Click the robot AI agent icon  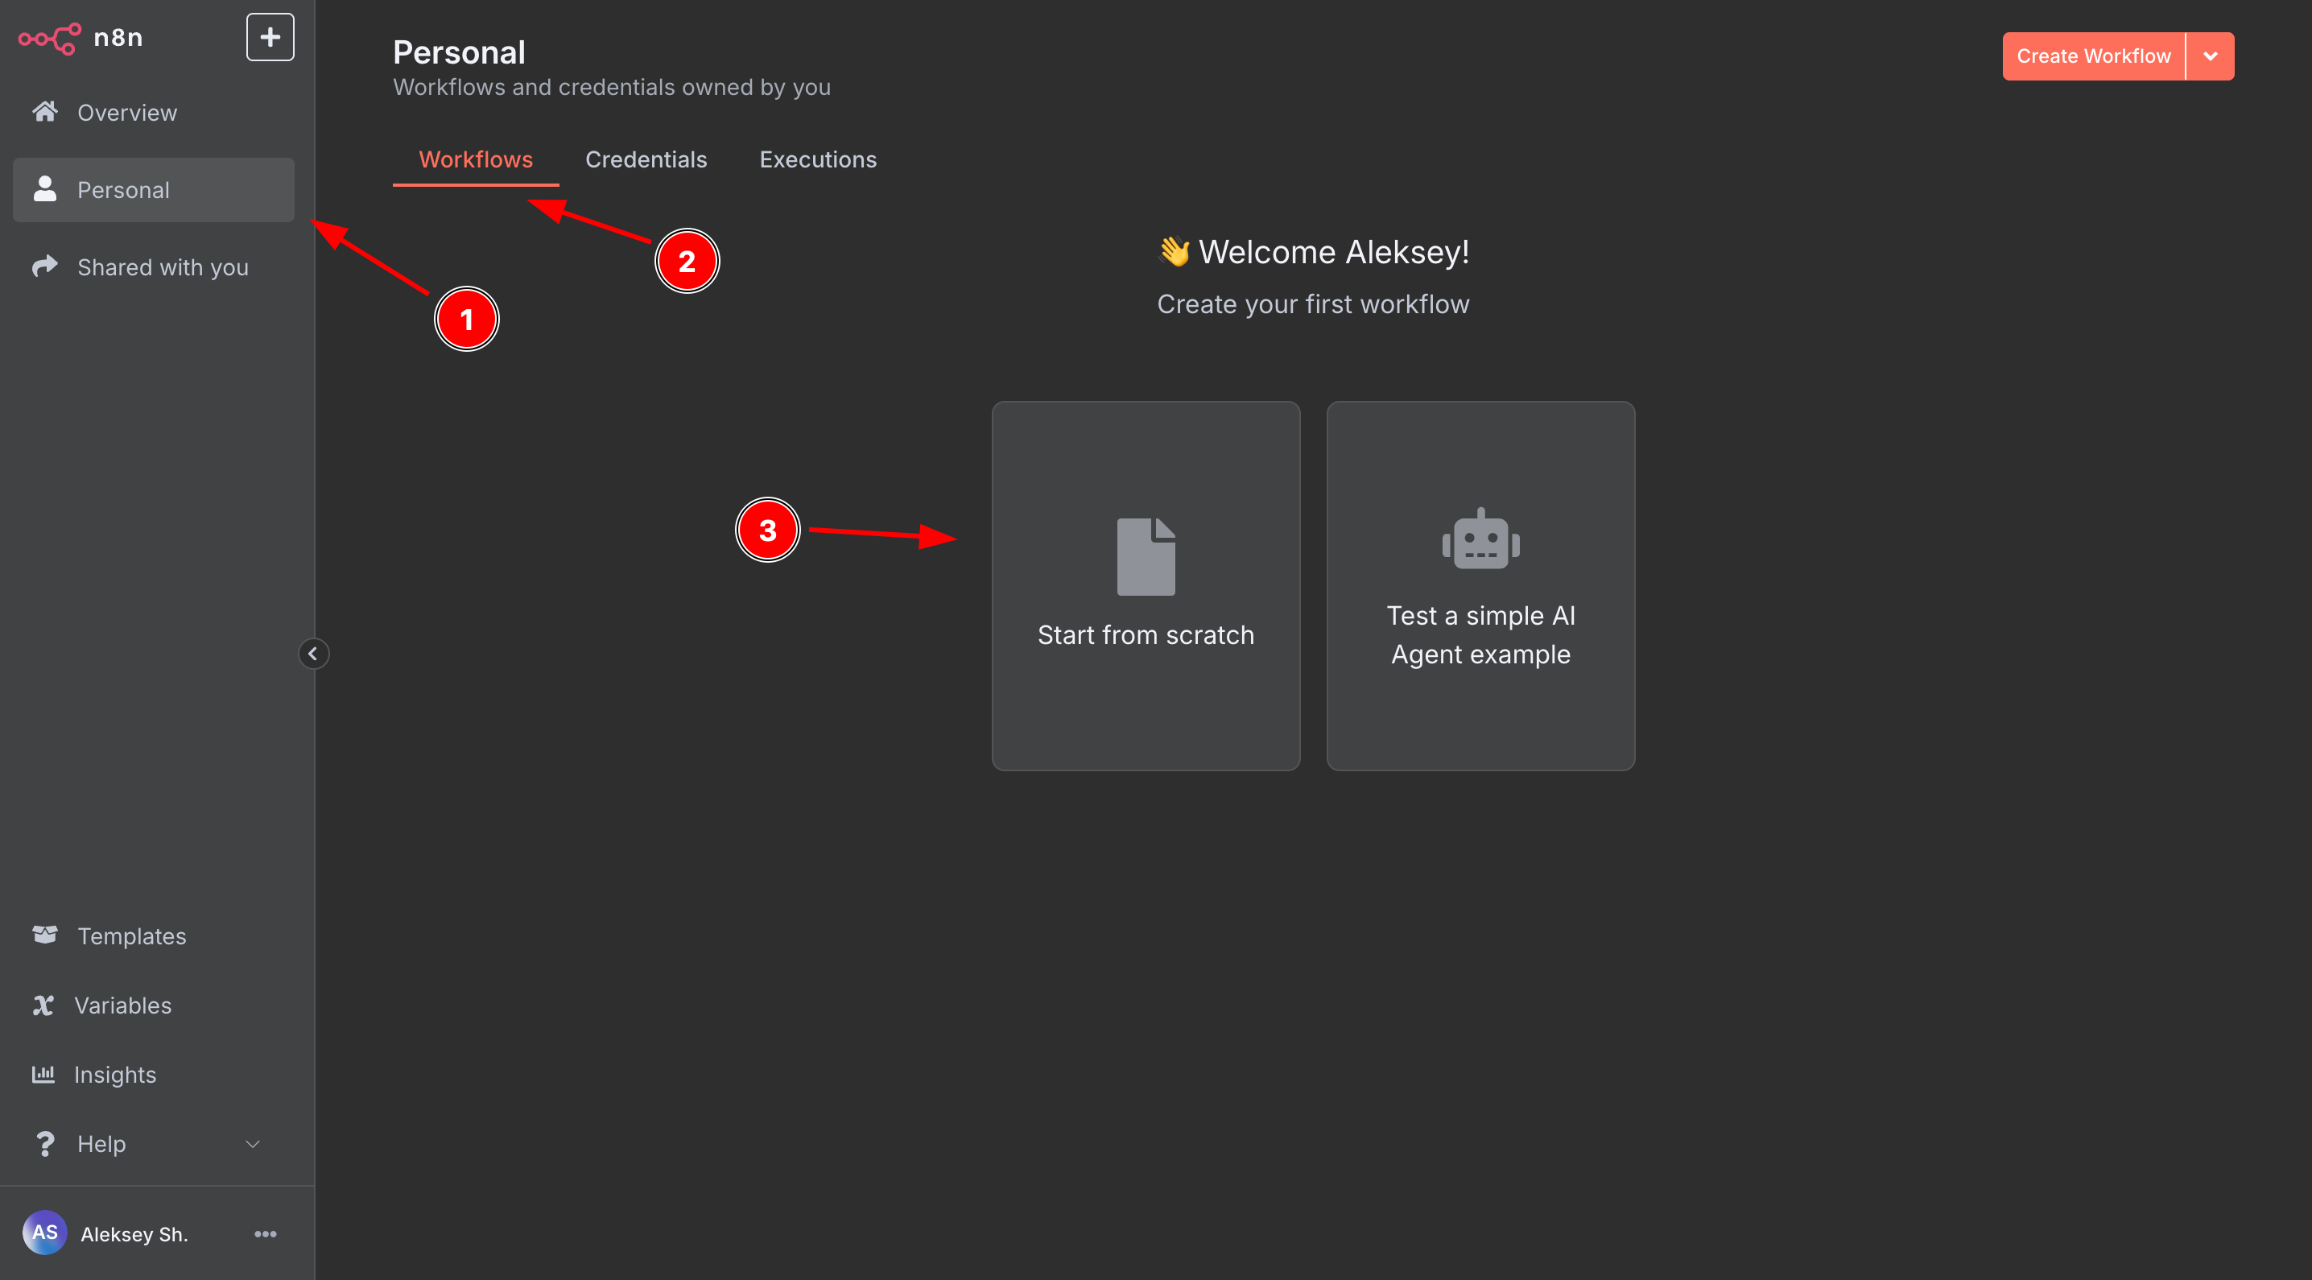tap(1480, 538)
